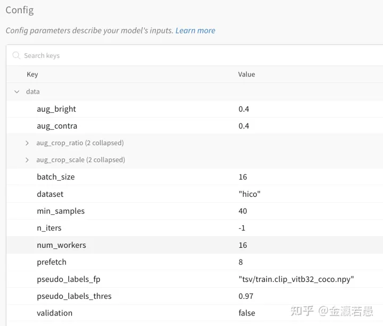
Task: Collapse the data section chevron
Action: pos(16,91)
